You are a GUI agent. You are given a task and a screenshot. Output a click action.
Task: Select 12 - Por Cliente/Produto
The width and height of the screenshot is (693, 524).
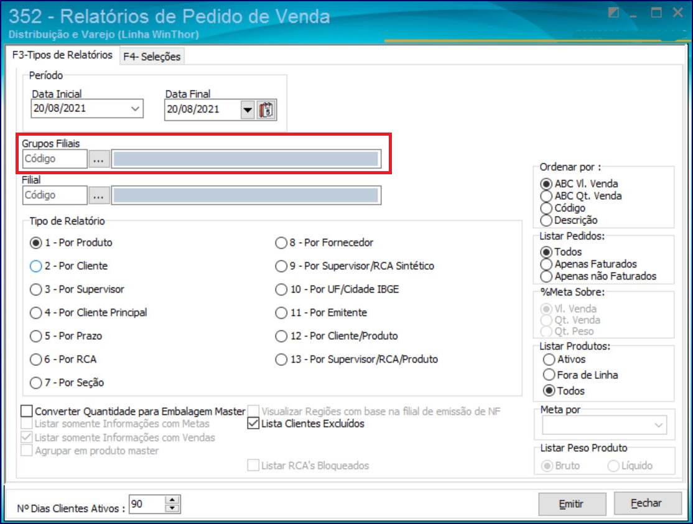coord(337,337)
